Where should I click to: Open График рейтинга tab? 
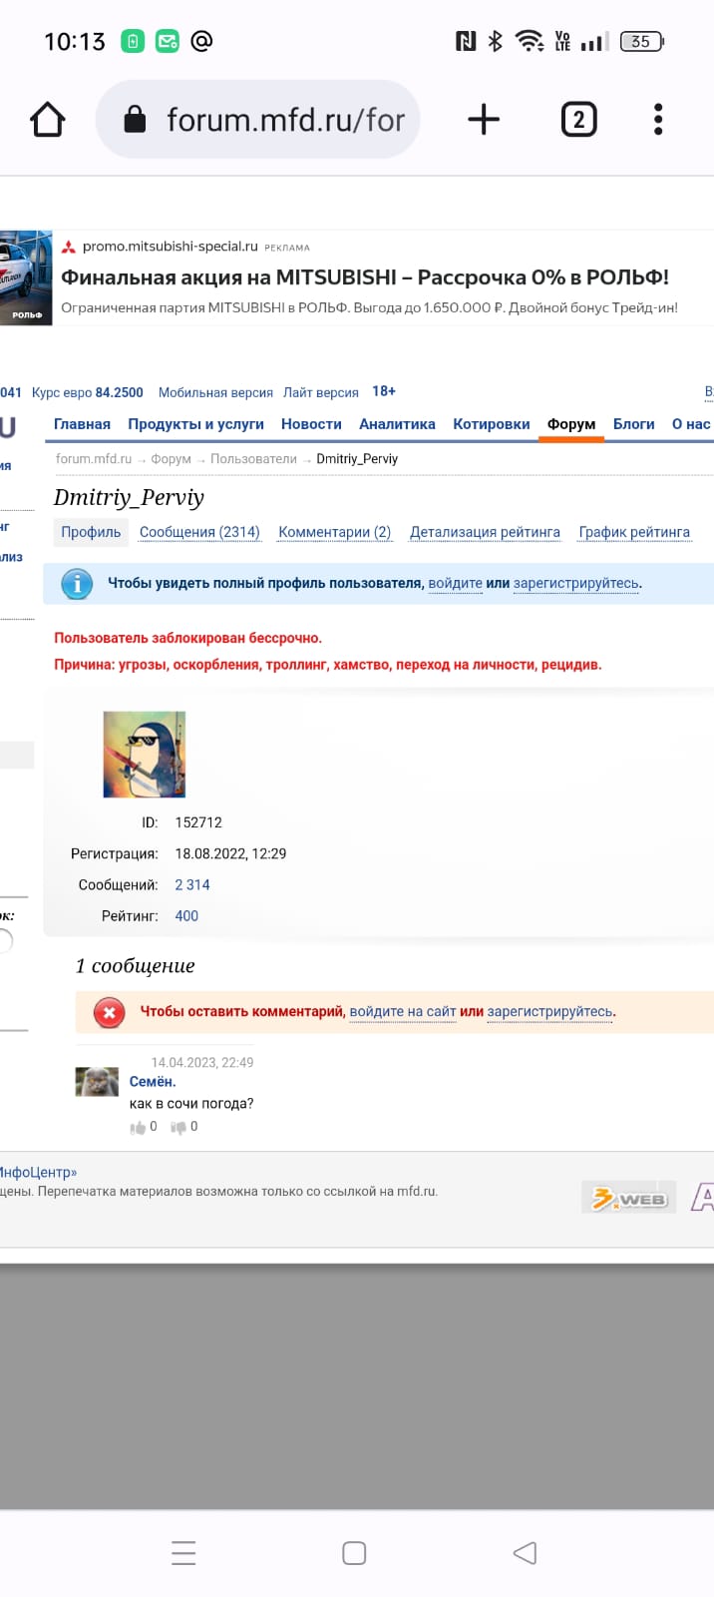[634, 532]
